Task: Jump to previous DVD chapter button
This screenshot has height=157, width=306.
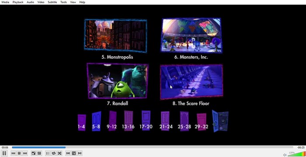Action: (68, 154)
